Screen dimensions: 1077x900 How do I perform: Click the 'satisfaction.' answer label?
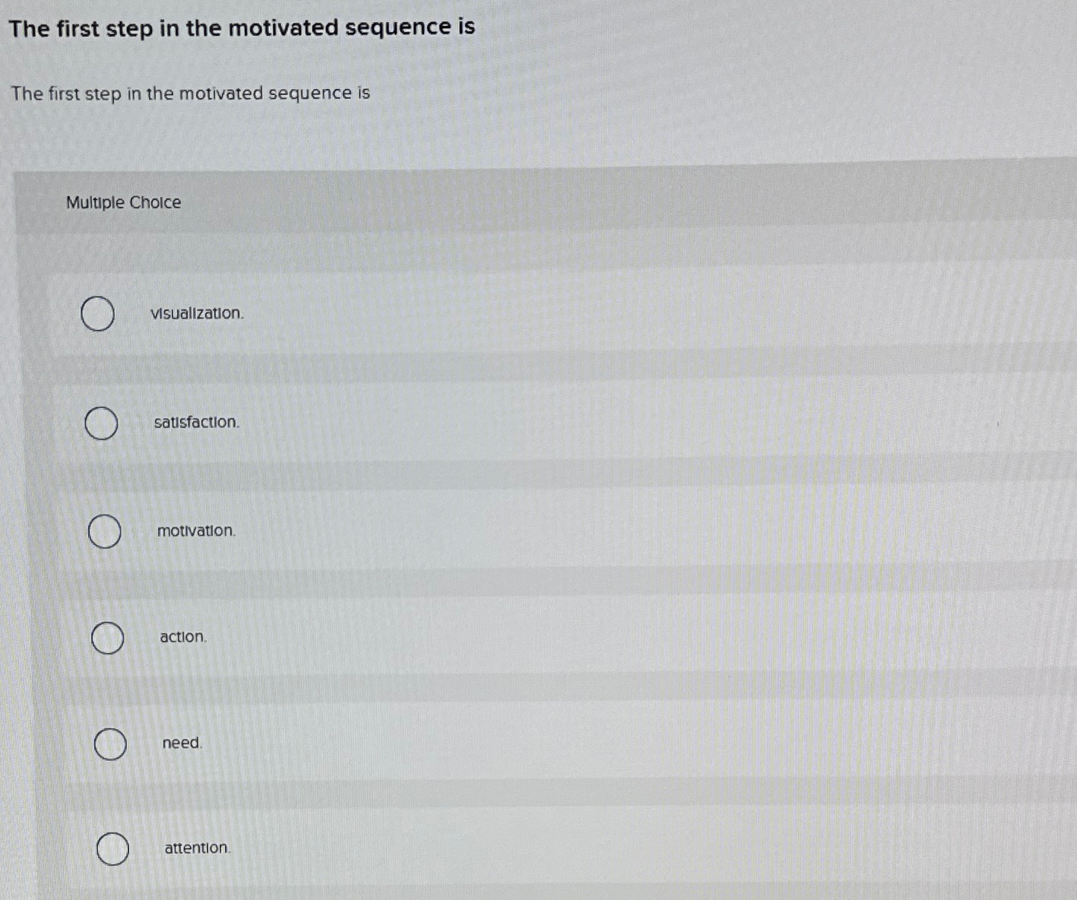(197, 422)
